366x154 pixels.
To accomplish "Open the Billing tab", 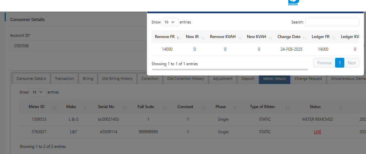I will pos(88,79).
